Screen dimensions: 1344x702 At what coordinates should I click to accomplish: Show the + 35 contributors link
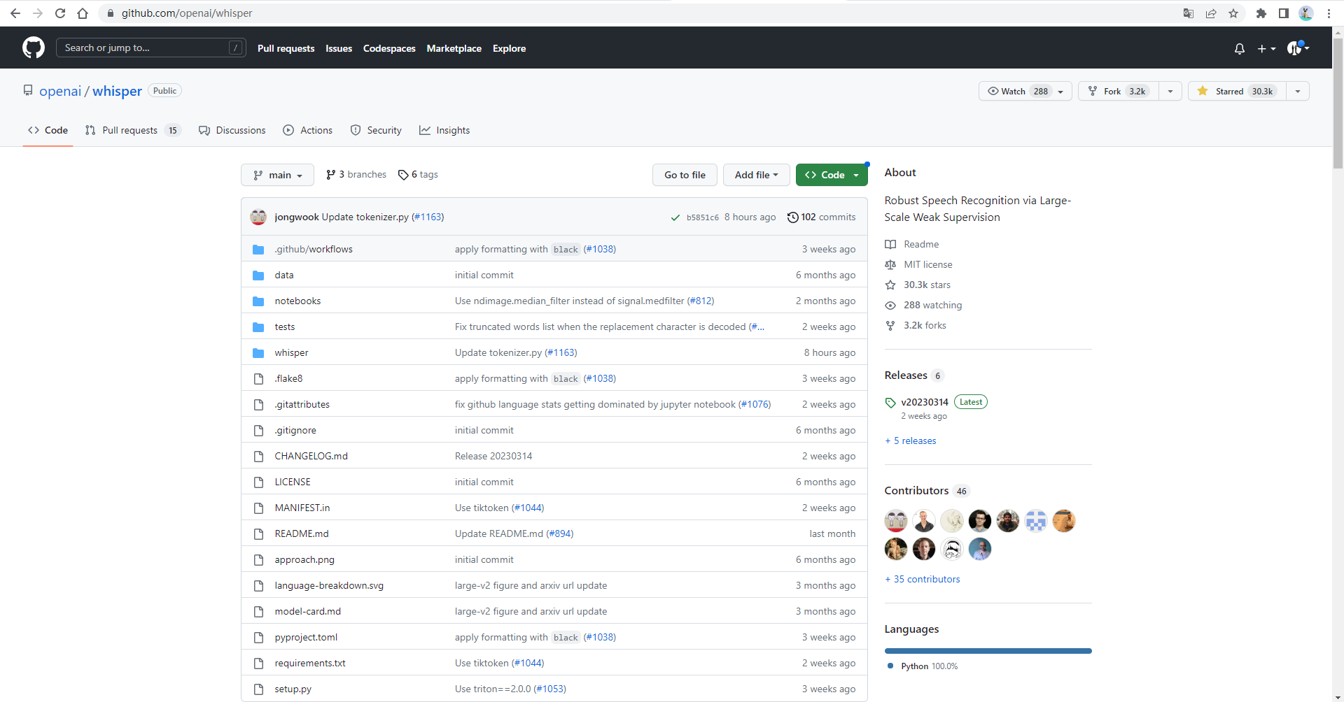click(x=923, y=580)
